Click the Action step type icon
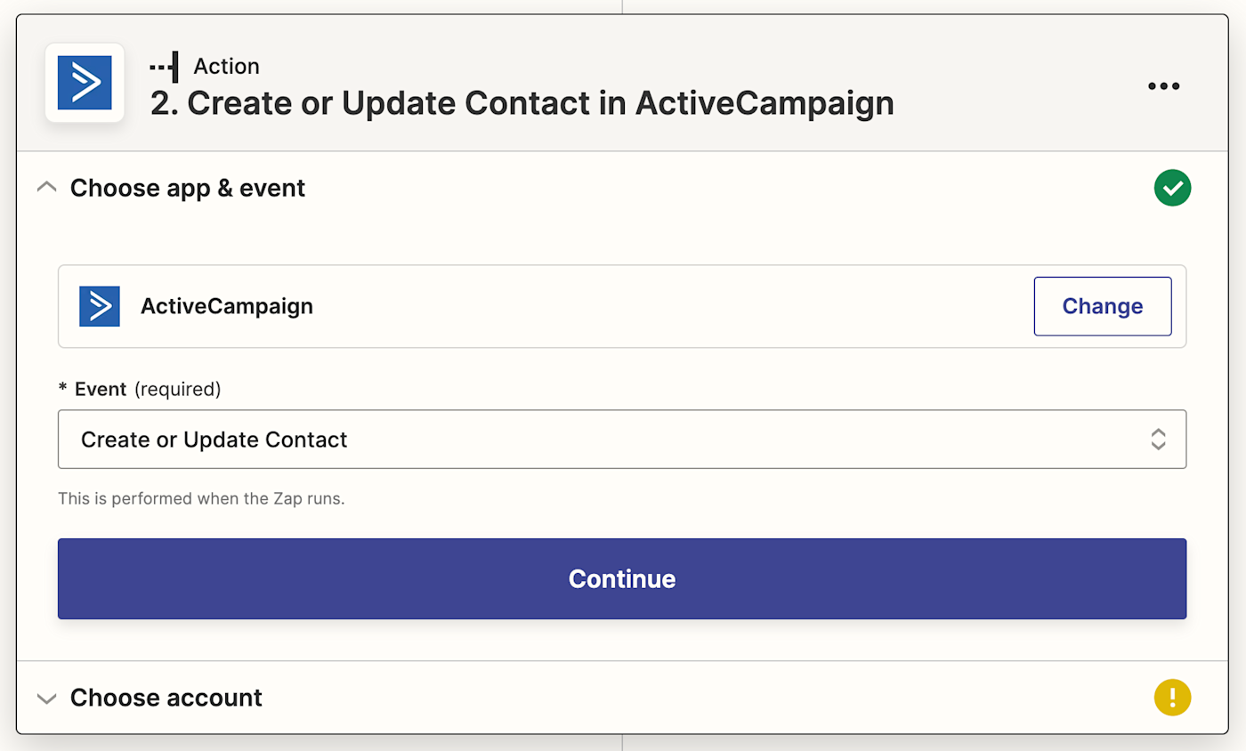1246x751 pixels. pos(164,67)
